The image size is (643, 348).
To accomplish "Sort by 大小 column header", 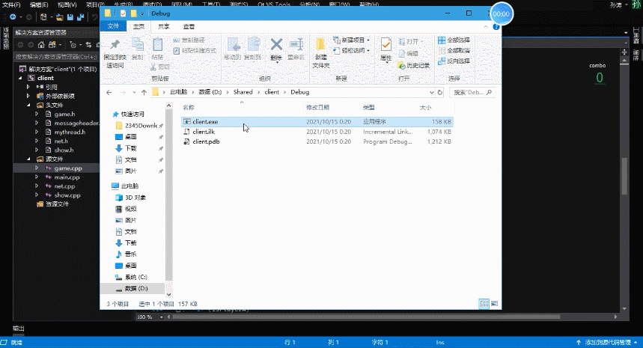I will (426, 107).
